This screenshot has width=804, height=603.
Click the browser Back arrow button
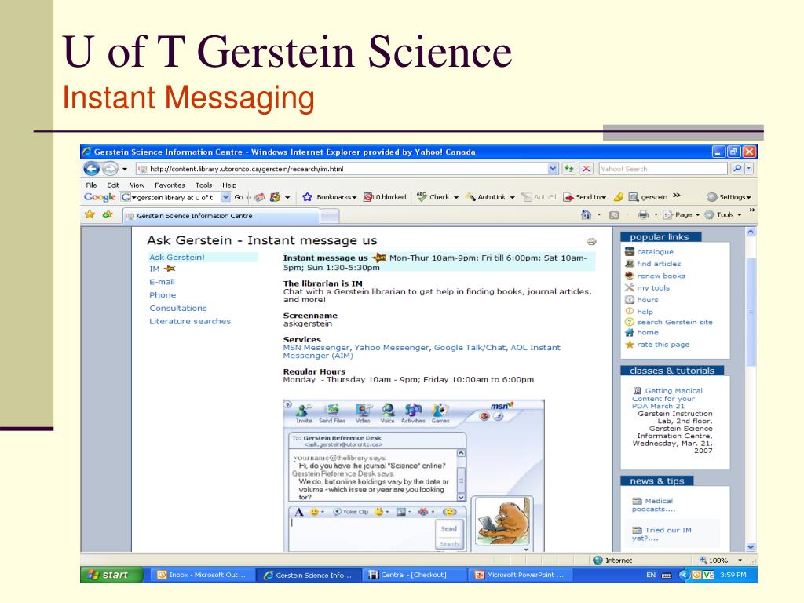(x=92, y=168)
